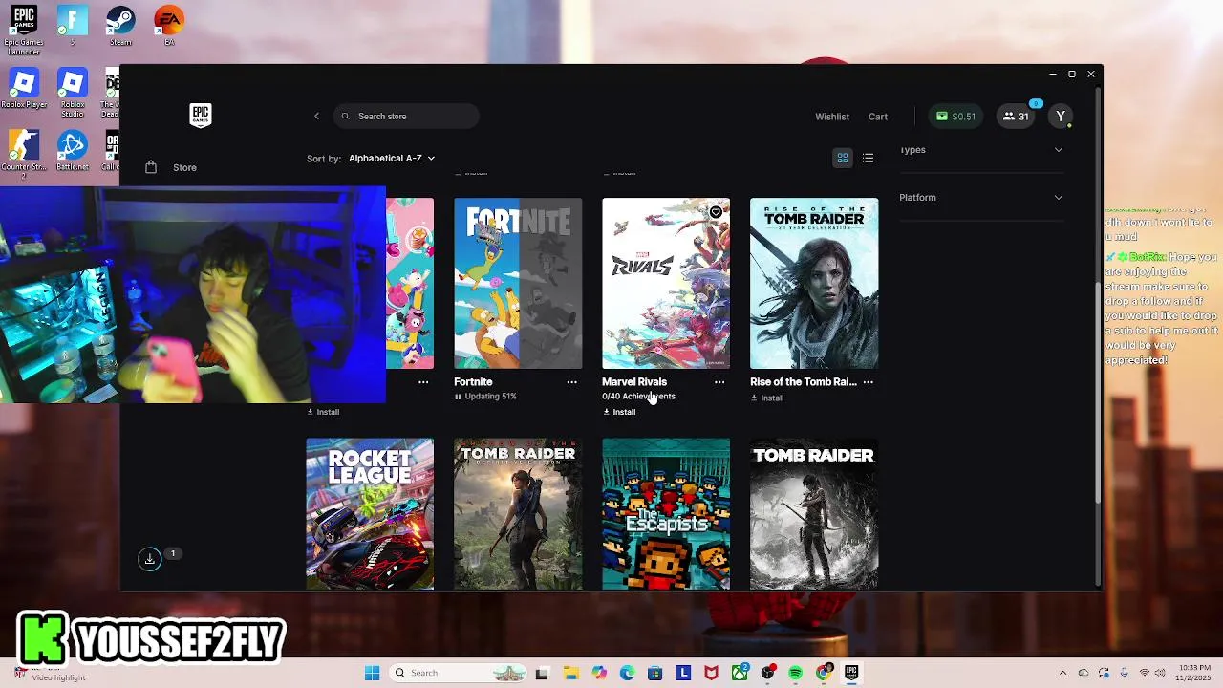Open the Fortnite three-dot options menu

pyautogui.click(x=571, y=382)
